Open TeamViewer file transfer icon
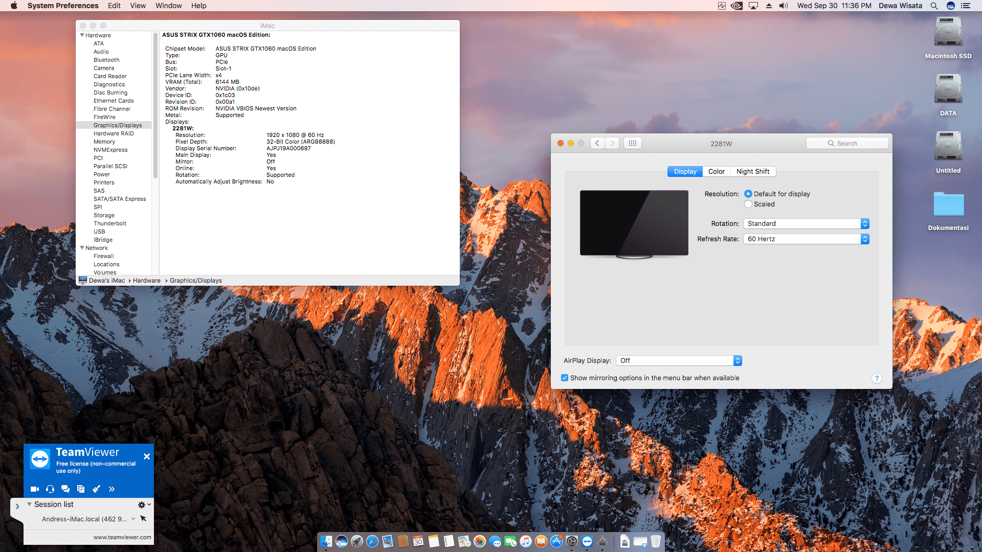 point(81,489)
